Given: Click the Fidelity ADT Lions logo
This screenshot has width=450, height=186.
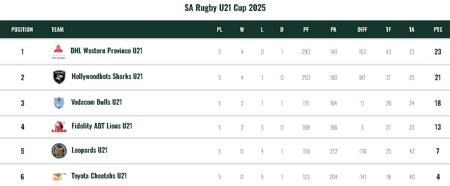Looking at the screenshot, I should [x=59, y=127].
